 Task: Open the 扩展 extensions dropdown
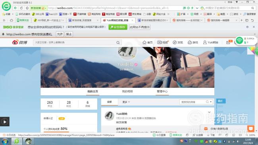(x=183, y=14)
